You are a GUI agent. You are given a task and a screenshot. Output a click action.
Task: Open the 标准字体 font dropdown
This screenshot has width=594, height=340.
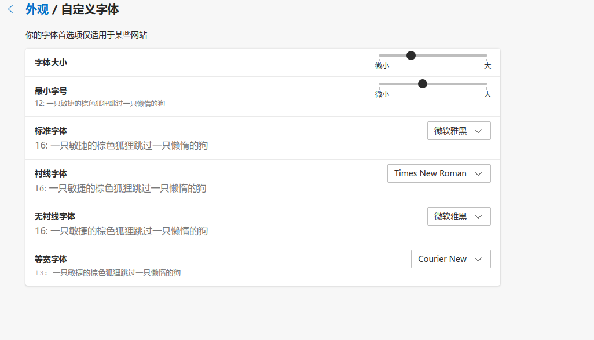coord(459,131)
